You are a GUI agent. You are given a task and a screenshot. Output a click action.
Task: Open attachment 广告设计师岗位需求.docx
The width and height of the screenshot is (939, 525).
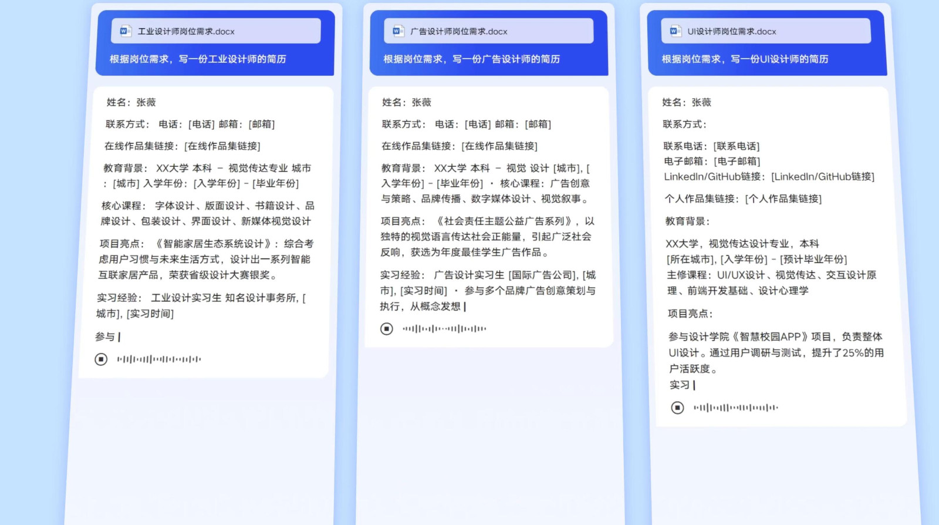click(489, 31)
